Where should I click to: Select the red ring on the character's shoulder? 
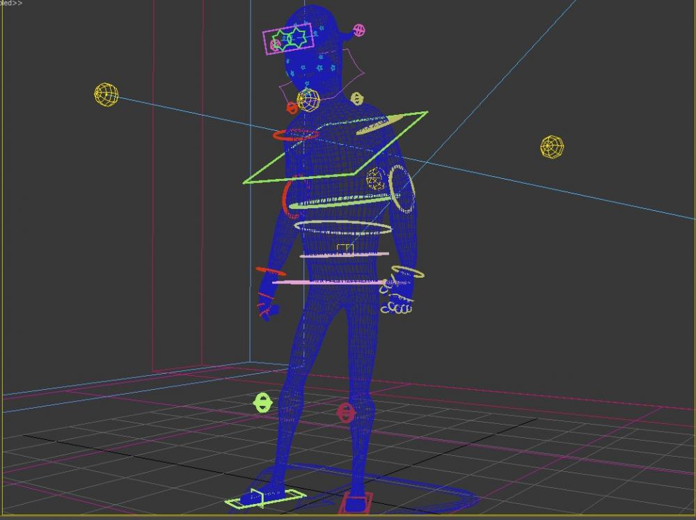tap(296, 134)
